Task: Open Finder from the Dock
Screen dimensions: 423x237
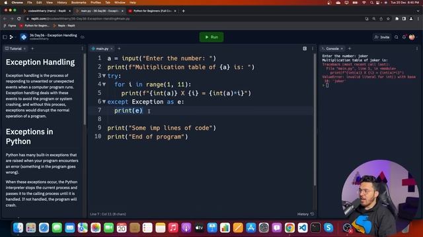Action: pos(18,228)
